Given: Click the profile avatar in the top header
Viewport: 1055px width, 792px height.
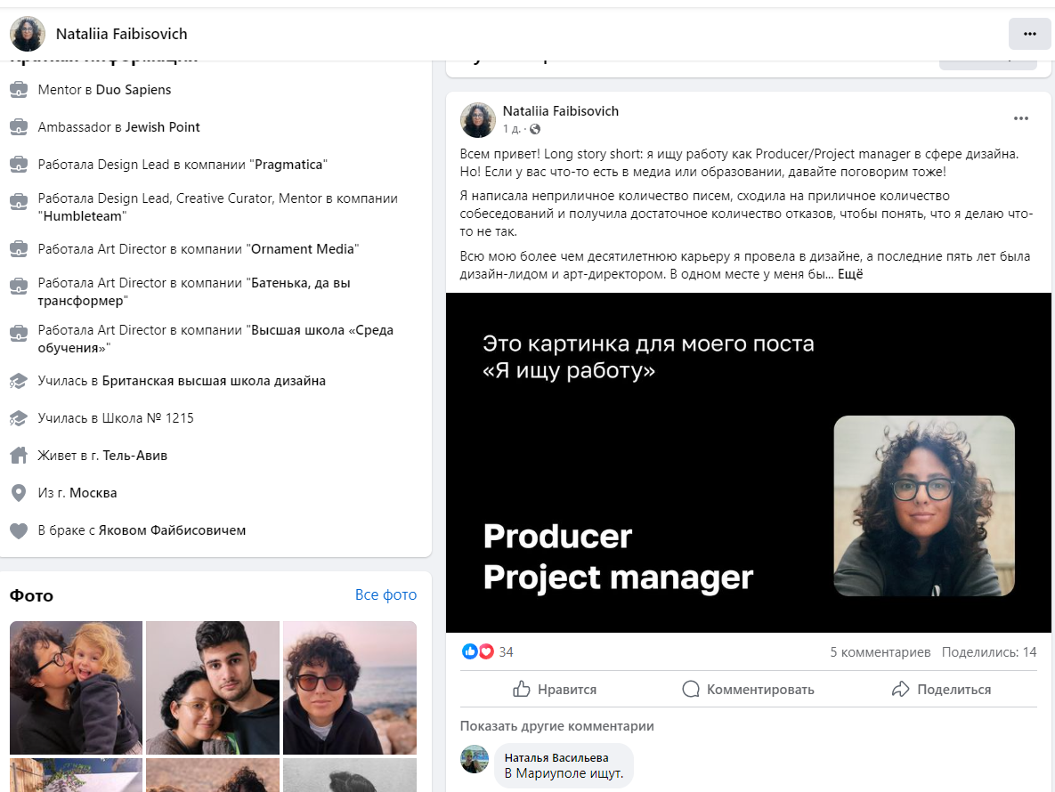Looking at the screenshot, I should pyautogui.click(x=28, y=34).
